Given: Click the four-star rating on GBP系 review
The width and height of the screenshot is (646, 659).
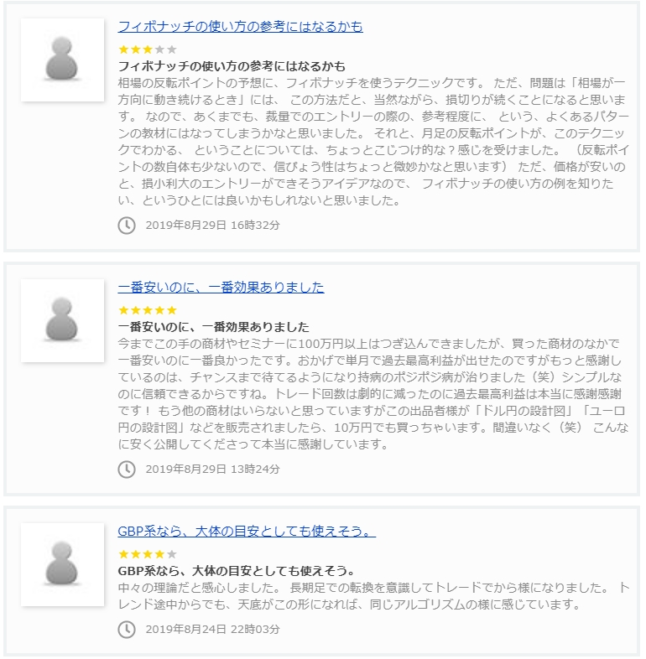Looking at the screenshot, I should tap(148, 554).
